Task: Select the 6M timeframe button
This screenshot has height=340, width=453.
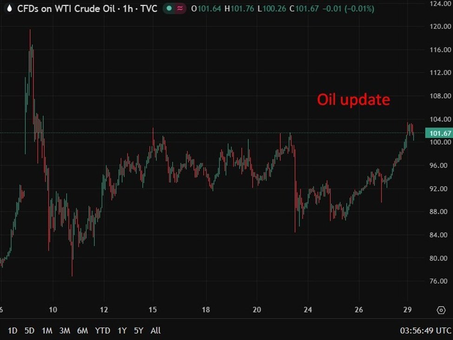Action: pos(83,331)
